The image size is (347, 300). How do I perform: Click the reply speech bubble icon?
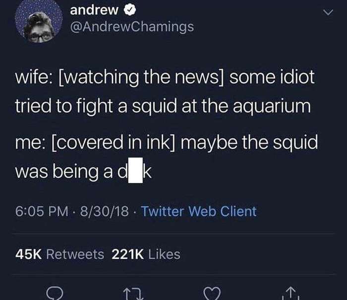coord(55,294)
